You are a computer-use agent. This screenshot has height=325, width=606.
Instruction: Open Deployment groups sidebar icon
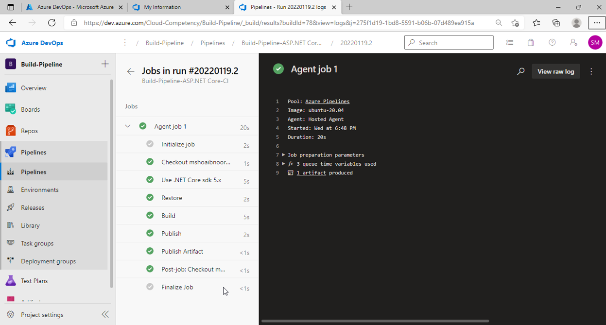tap(11, 261)
